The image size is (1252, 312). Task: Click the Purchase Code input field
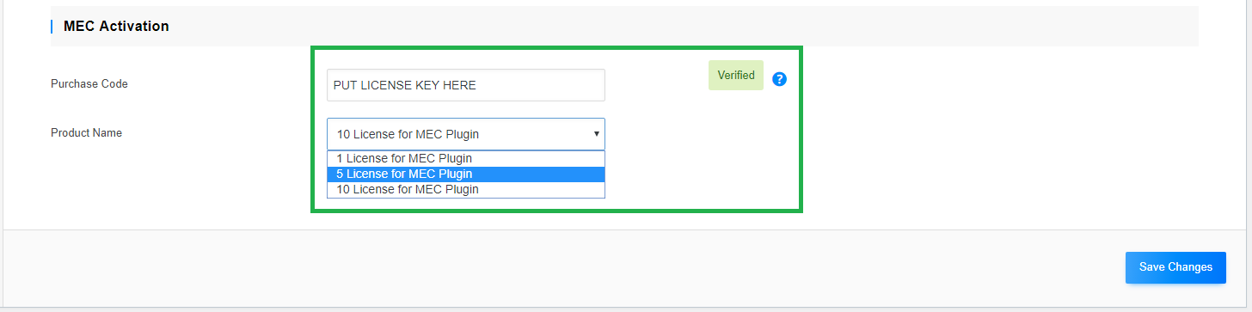coord(466,85)
